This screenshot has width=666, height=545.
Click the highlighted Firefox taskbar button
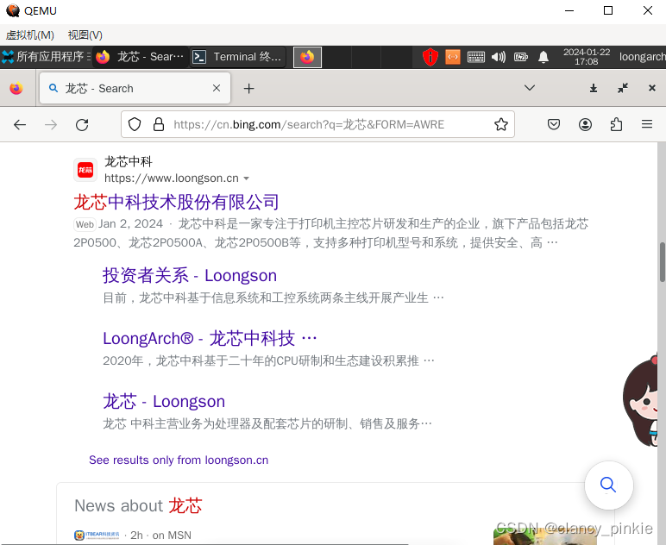click(307, 57)
